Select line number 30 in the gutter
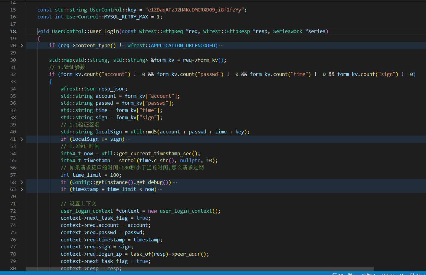Viewport: 426px width, 275px height. [13, 60]
